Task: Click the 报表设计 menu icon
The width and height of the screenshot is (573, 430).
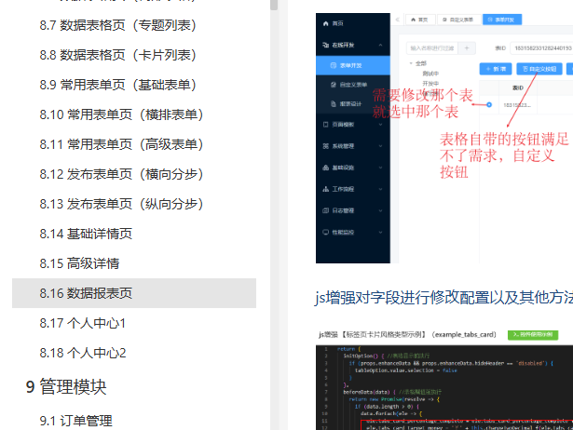Action: click(334, 105)
